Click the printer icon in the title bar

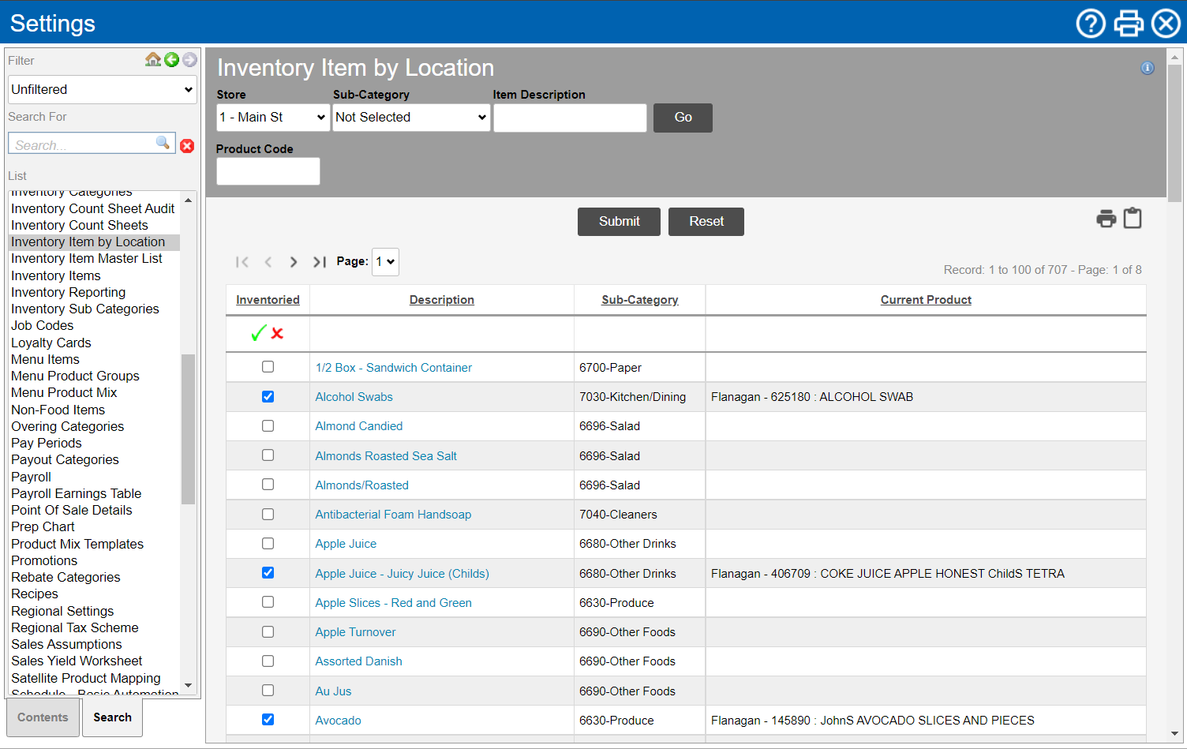coord(1129,24)
